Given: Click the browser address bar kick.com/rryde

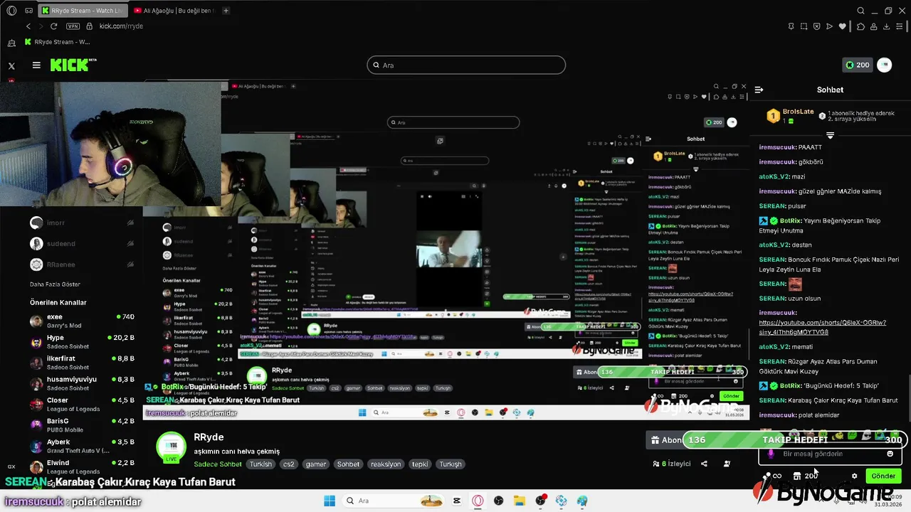Looking at the screenshot, I should tap(121, 26).
